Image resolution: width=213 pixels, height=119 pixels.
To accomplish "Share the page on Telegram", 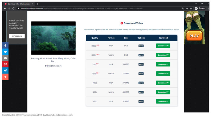I will pyautogui.click(x=5, y=71).
